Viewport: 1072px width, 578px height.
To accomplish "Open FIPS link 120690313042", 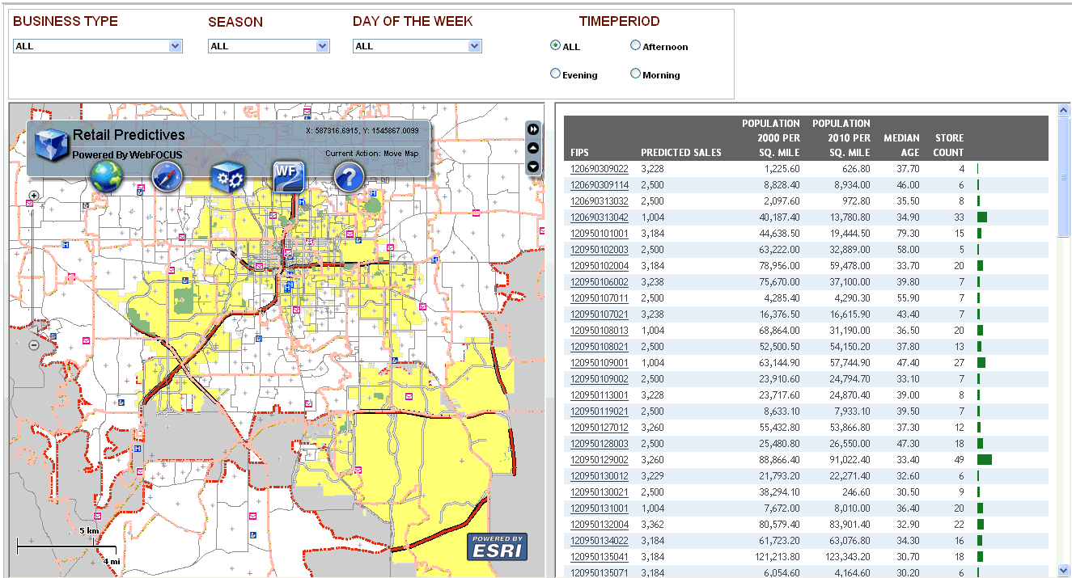I will 600,217.
